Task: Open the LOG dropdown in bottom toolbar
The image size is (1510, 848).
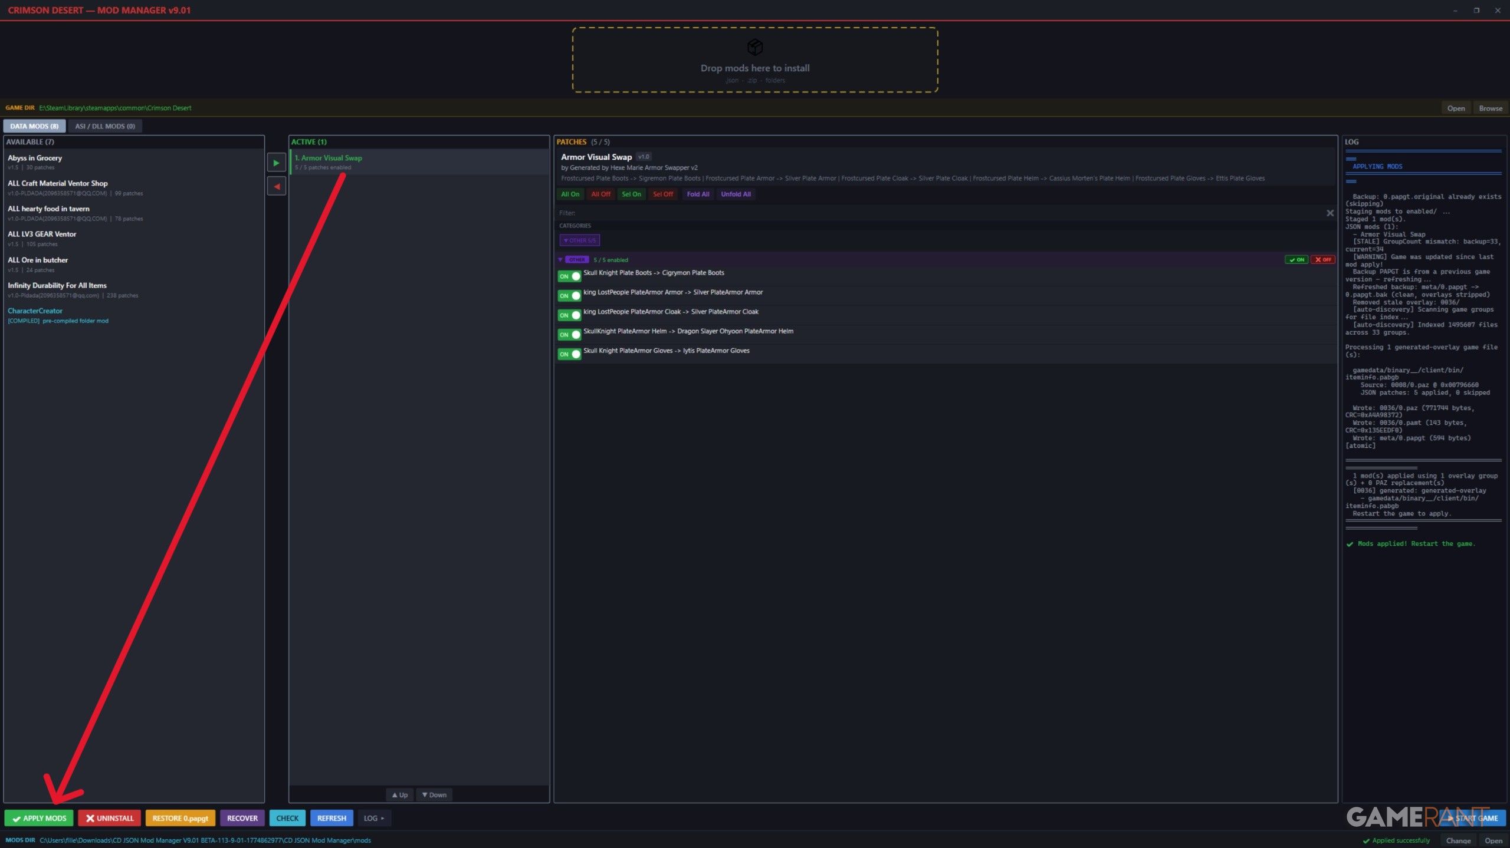Action: (x=373, y=818)
